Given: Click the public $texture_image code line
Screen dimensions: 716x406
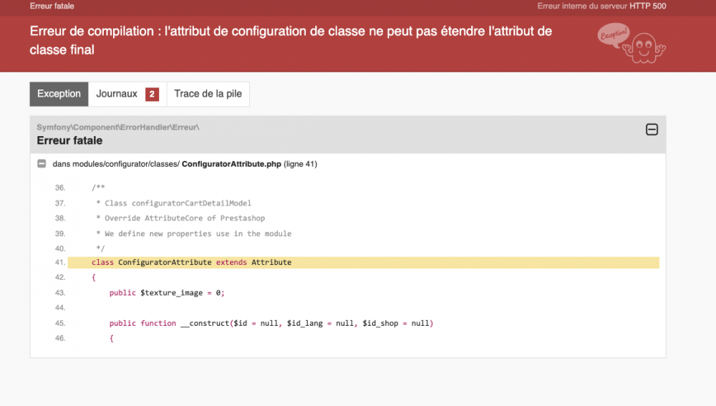Looking at the screenshot, I should pos(168,293).
